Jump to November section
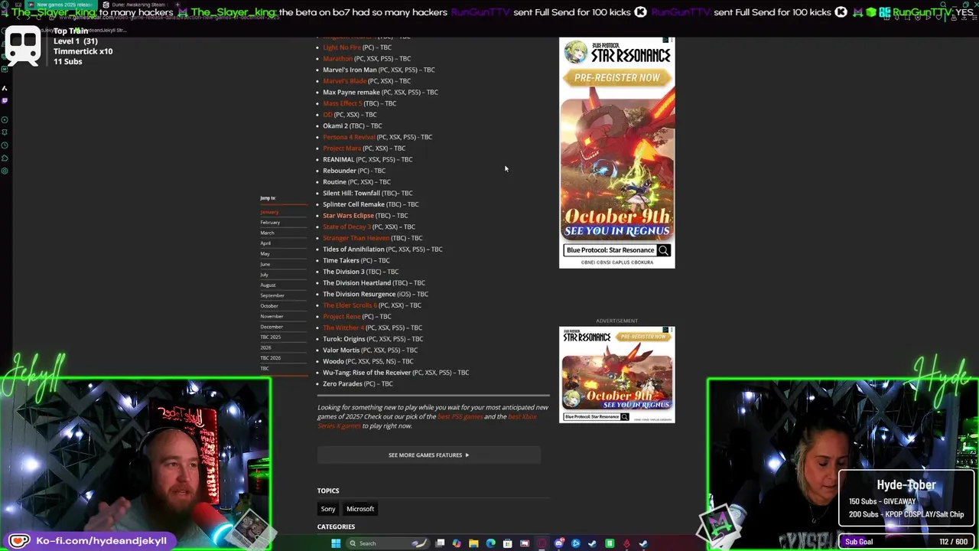 (272, 316)
